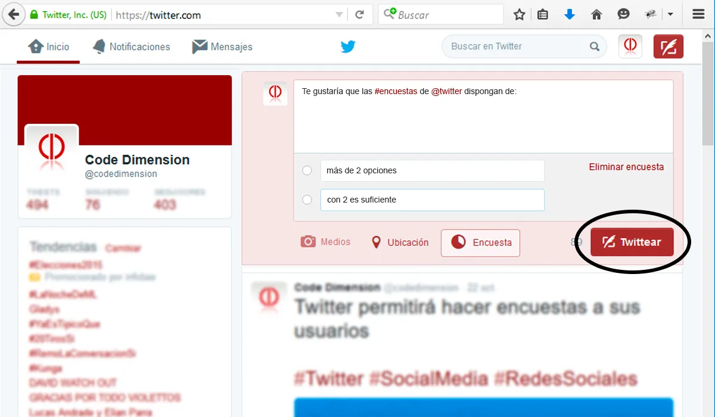This screenshot has height=417, width=715.
Task: Show bookmarks list icon in browser toolbar
Action: coord(543,15)
